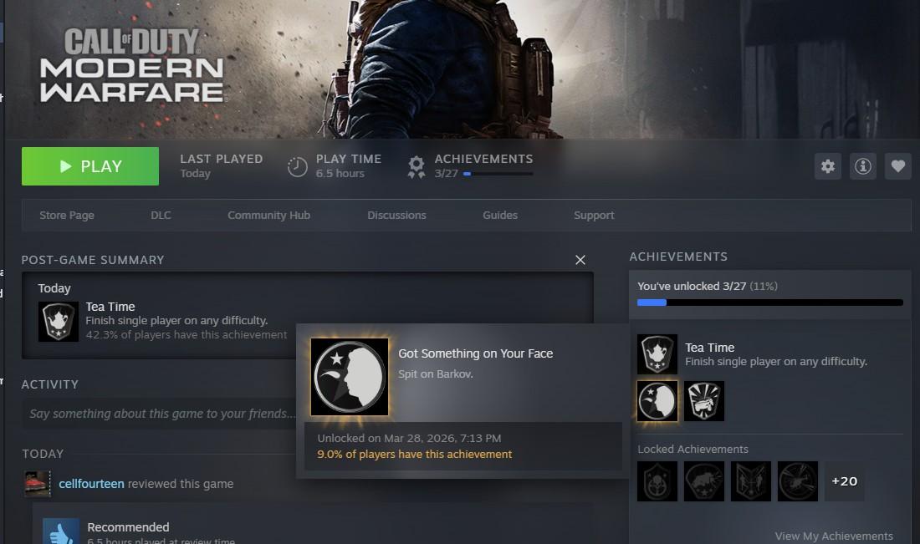Image resolution: width=920 pixels, height=544 pixels.
Task: Open the Store Page tab
Action: click(67, 216)
